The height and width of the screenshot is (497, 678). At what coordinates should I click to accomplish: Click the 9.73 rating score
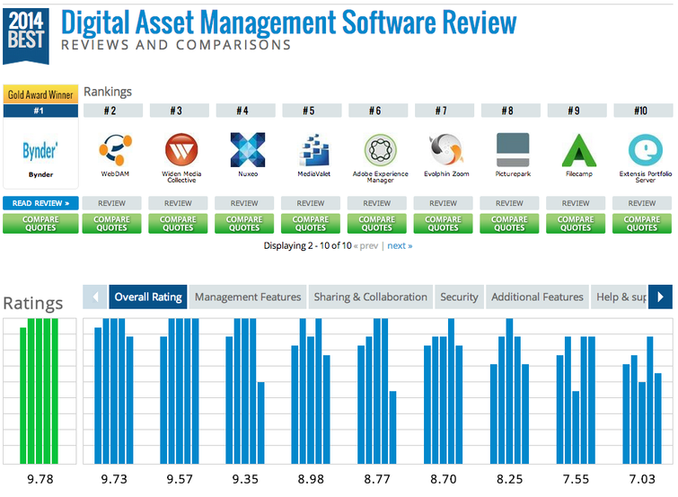[x=114, y=479]
